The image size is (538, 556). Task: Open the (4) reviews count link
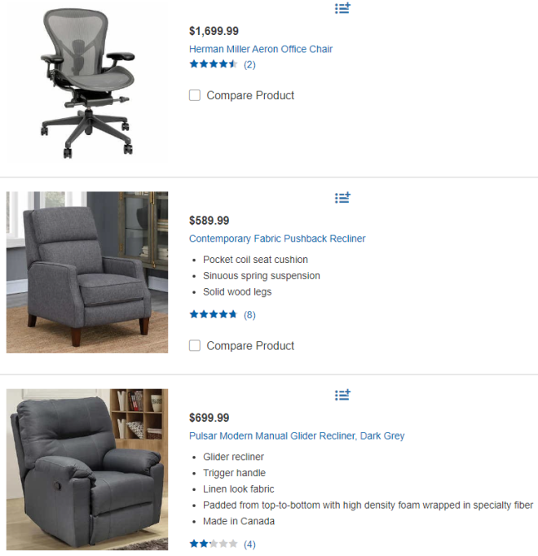click(x=249, y=544)
